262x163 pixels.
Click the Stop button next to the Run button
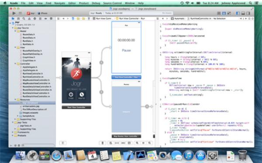[x=20, y=13]
